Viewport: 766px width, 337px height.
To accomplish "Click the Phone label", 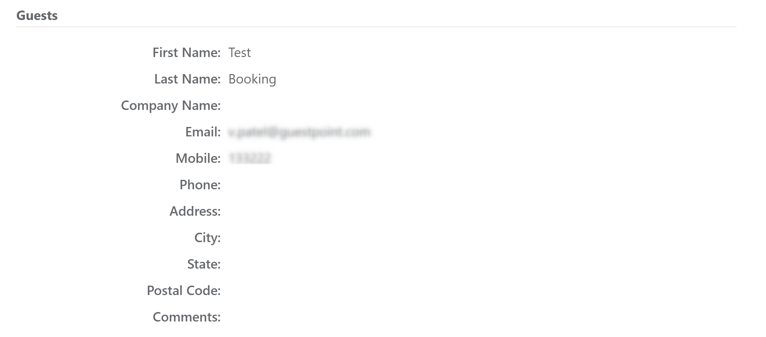I will [x=200, y=185].
